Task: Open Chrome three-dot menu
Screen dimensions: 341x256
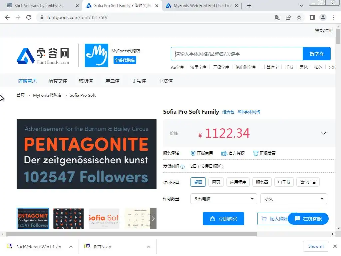Action: 334,17
